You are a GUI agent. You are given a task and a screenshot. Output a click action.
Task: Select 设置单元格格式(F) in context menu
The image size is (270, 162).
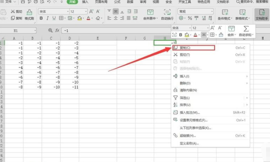[211, 120]
